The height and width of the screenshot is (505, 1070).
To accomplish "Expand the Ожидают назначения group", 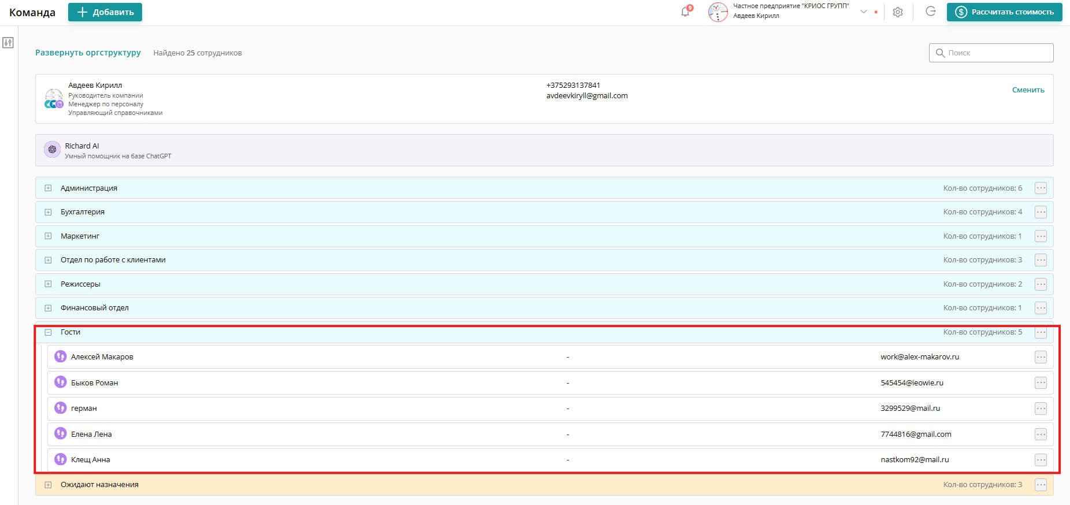I will 48,485.
